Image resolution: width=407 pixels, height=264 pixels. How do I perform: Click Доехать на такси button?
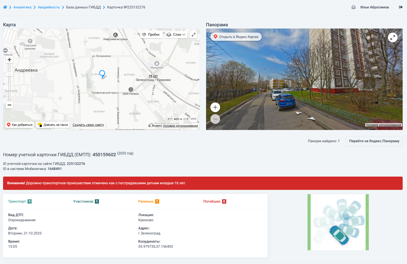pyautogui.click(x=53, y=125)
